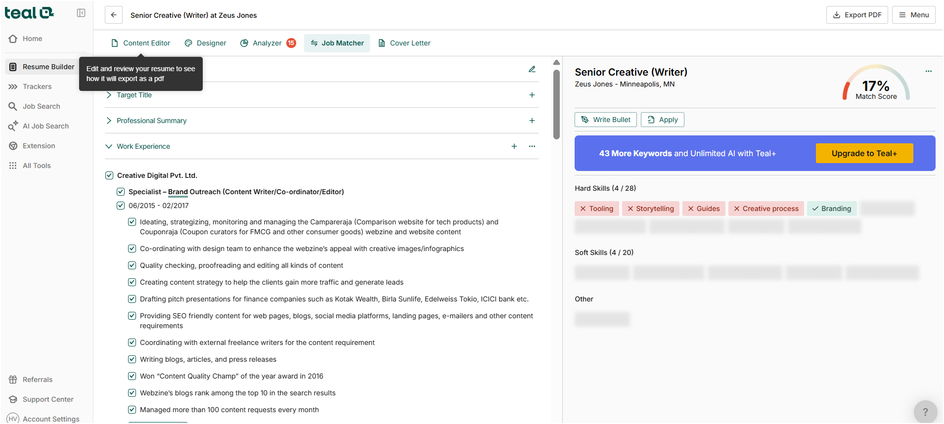Click the pencil edit icon
The height and width of the screenshot is (424, 944).
point(532,69)
